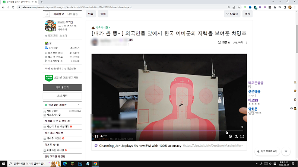Click the URL 복사 copy link
Viewport: 298px width, 167px height.
(x=237, y=42)
